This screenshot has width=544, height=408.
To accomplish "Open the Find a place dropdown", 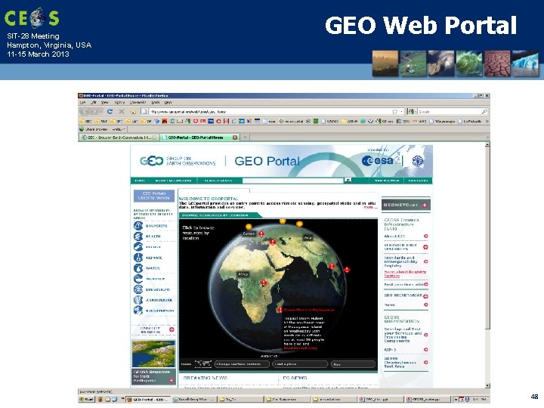I will (x=300, y=364).
